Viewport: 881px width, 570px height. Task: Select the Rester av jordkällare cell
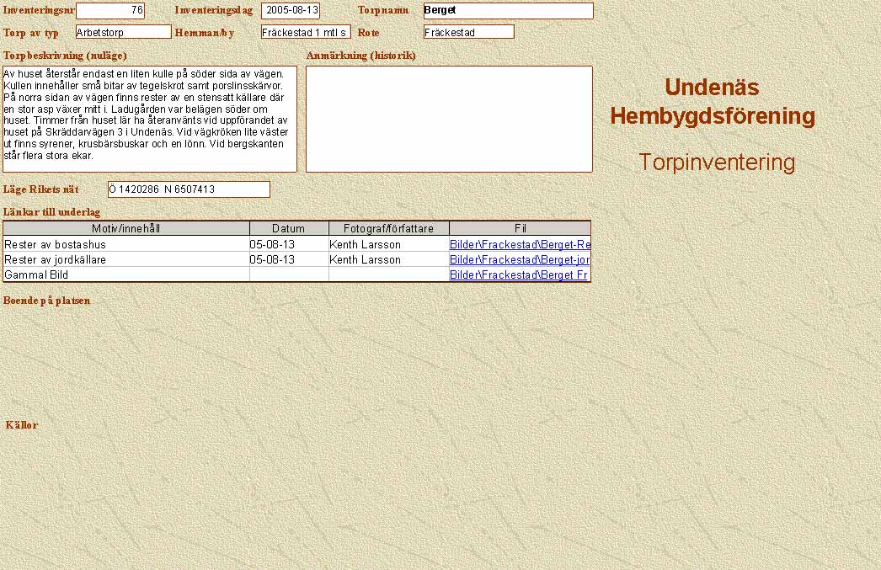[126, 260]
